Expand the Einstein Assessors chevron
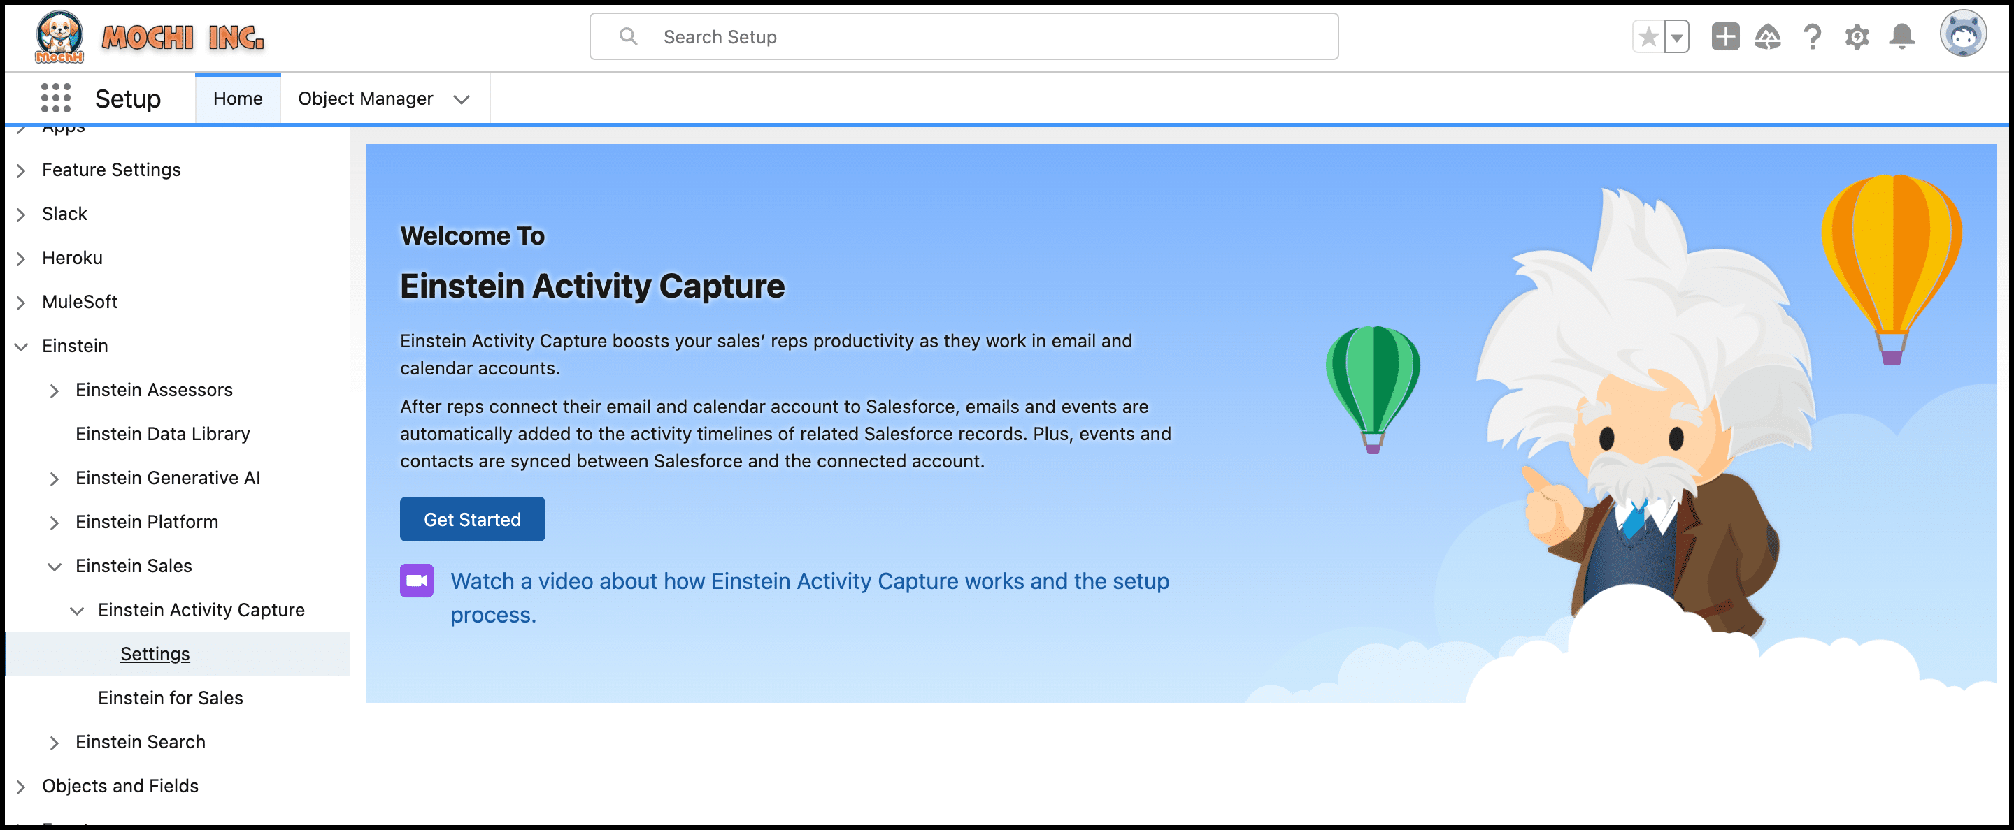The image size is (2014, 830). coord(54,391)
